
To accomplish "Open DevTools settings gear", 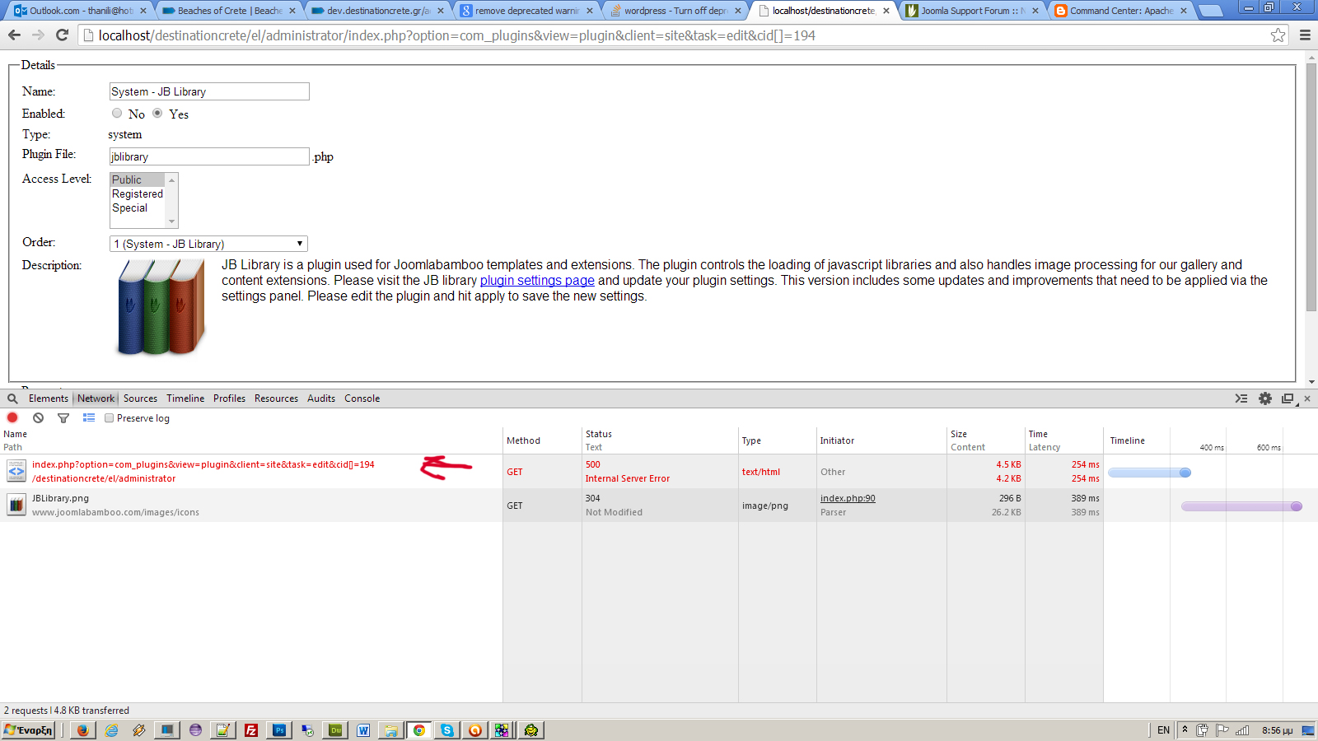I will click(1265, 398).
